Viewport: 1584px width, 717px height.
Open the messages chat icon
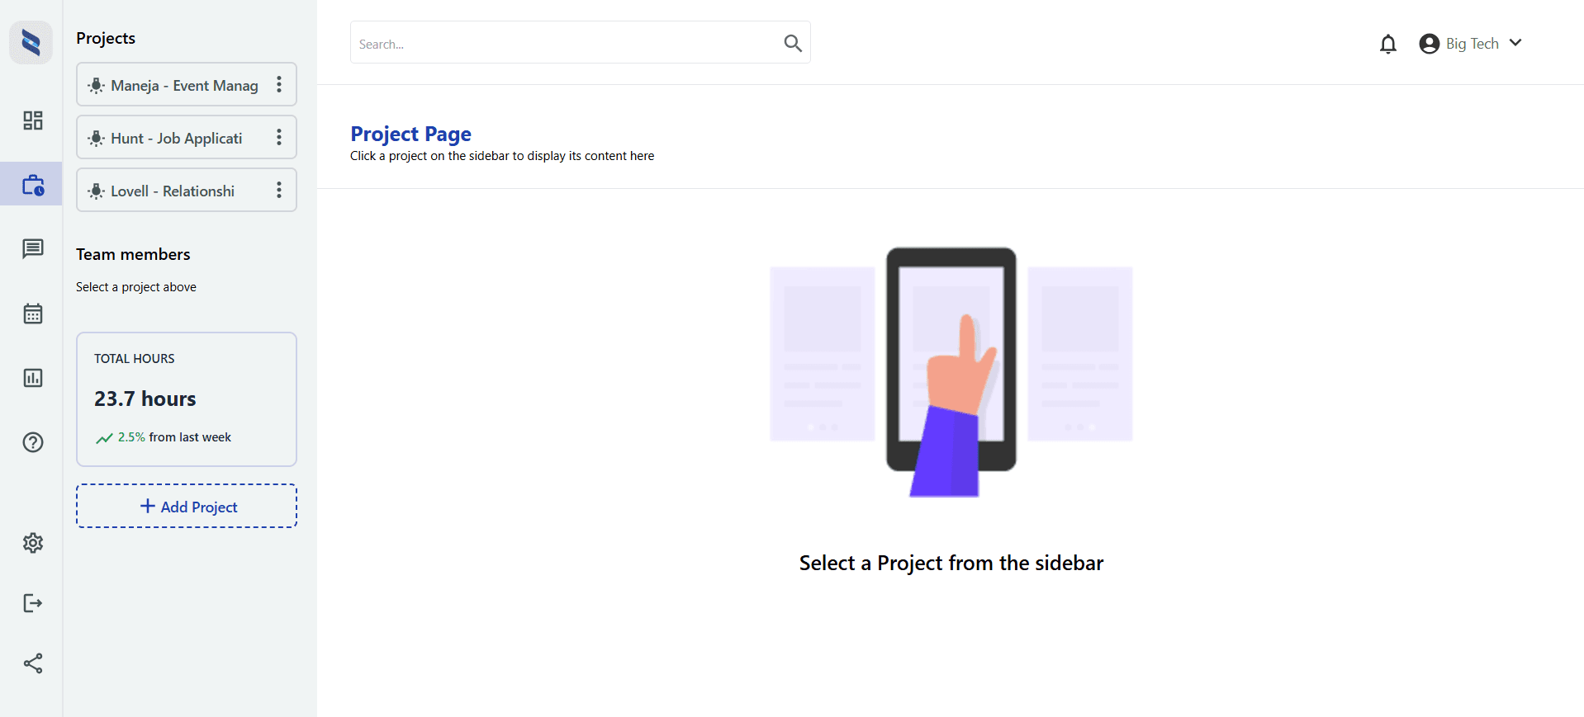point(33,248)
